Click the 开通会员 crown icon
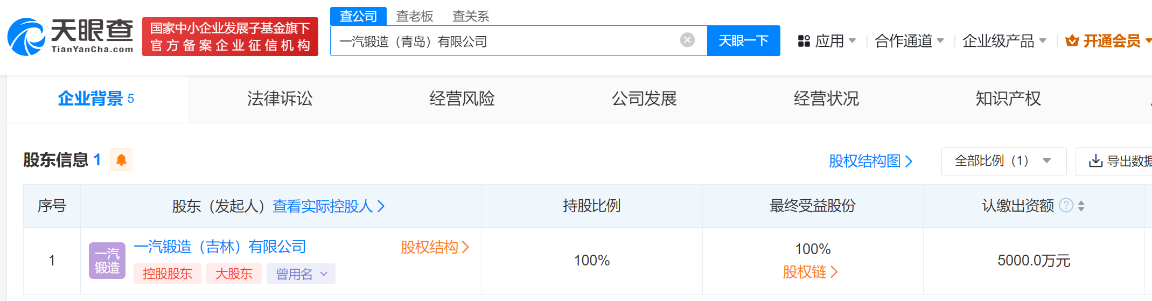The height and width of the screenshot is (301, 1152). click(1072, 41)
